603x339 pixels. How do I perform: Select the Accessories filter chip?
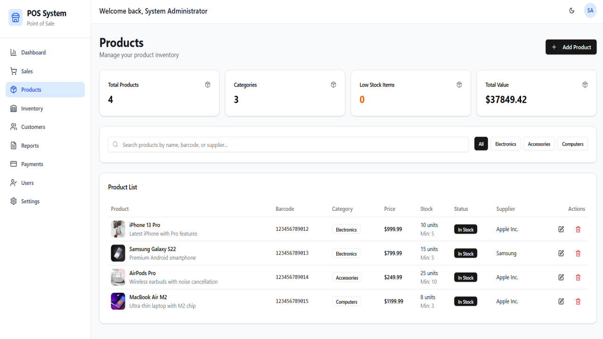point(539,144)
